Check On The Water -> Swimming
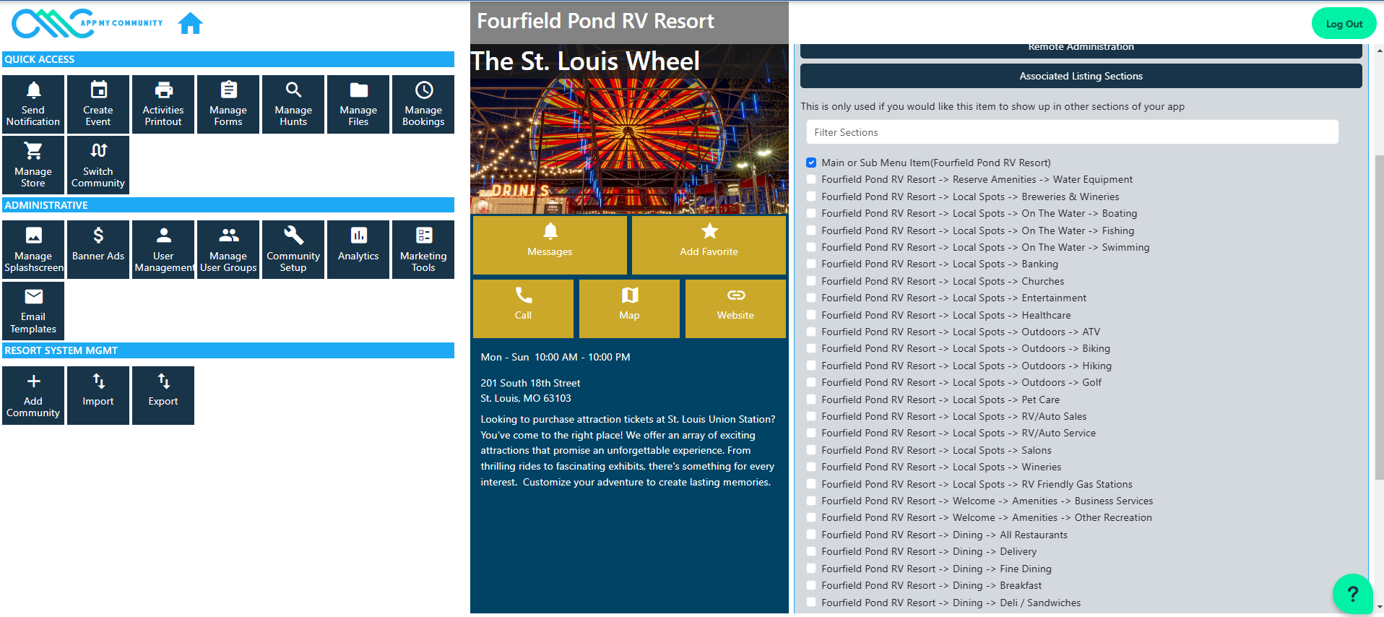This screenshot has width=1384, height=617. click(x=811, y=247)
